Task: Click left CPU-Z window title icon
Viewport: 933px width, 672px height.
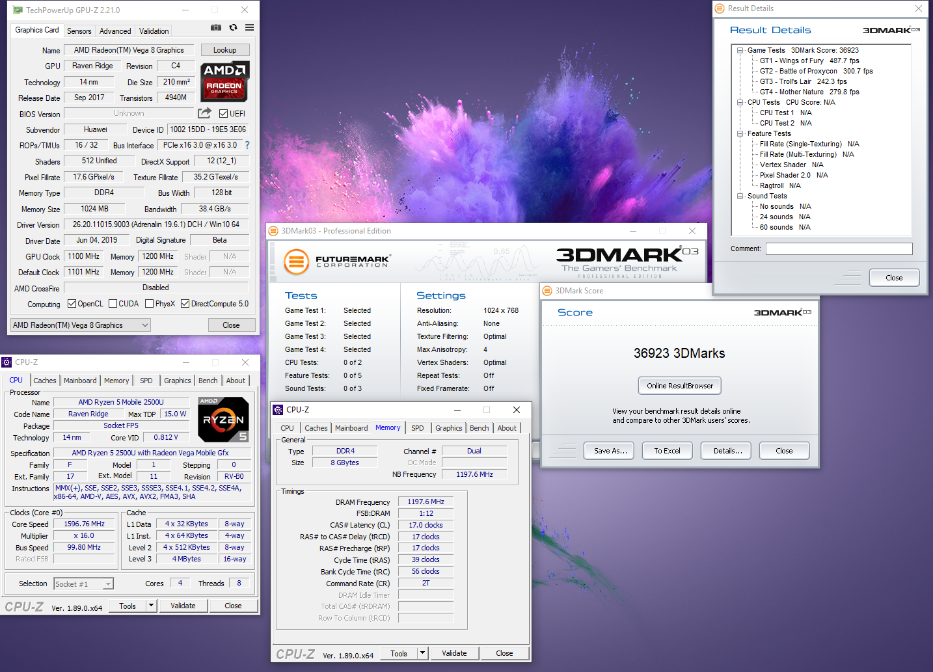Action: coord(7,362)
